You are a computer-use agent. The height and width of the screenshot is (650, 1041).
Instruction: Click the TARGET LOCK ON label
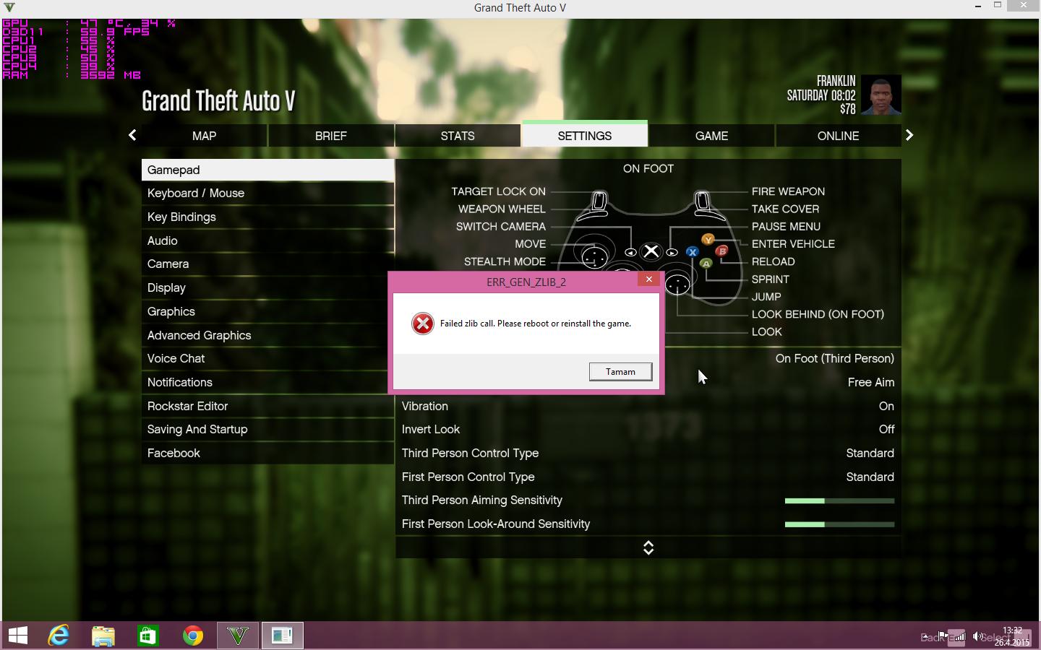point(498,191)
